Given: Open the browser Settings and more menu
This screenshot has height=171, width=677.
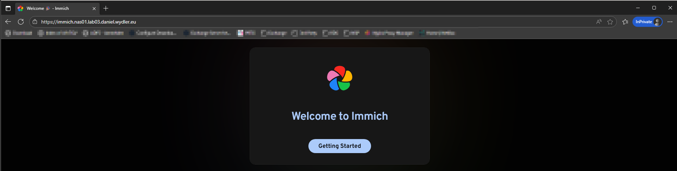Looking at the screenshot, I should point(670,22).
